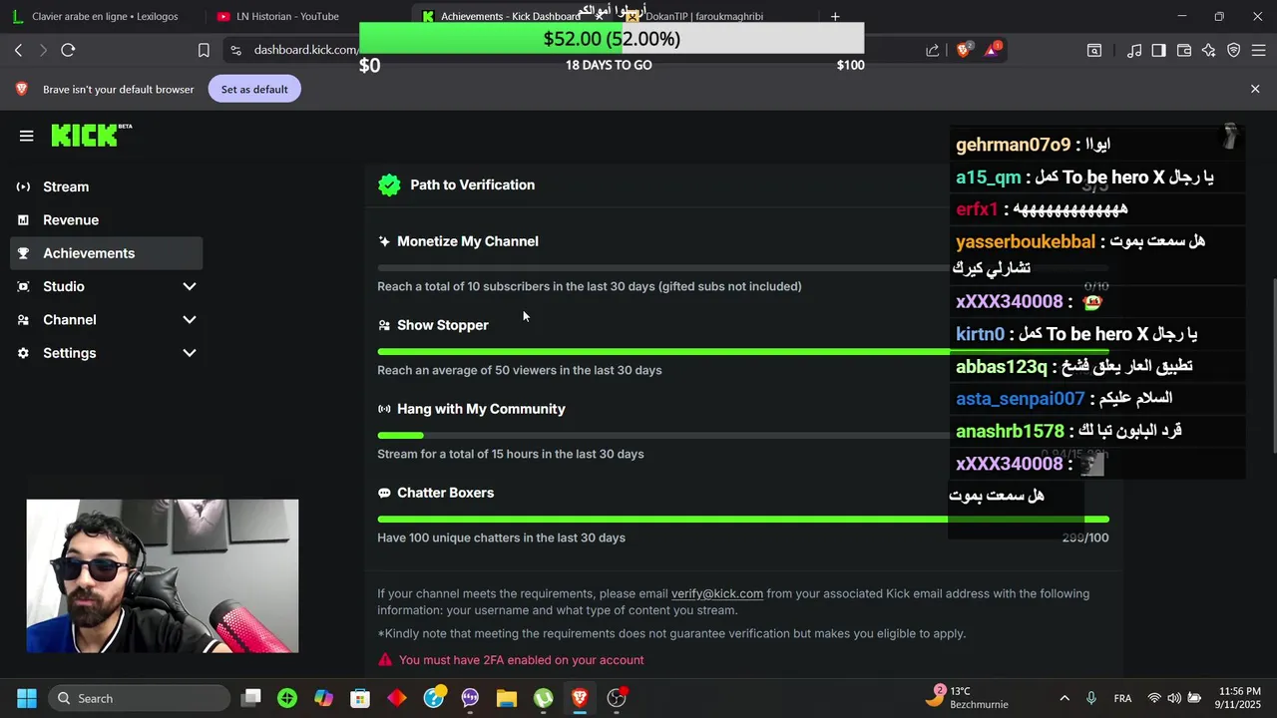Open the verify@kick.com email link
Image resolution: width=1277 pixels, height=718 pixels.
[717, 593]
